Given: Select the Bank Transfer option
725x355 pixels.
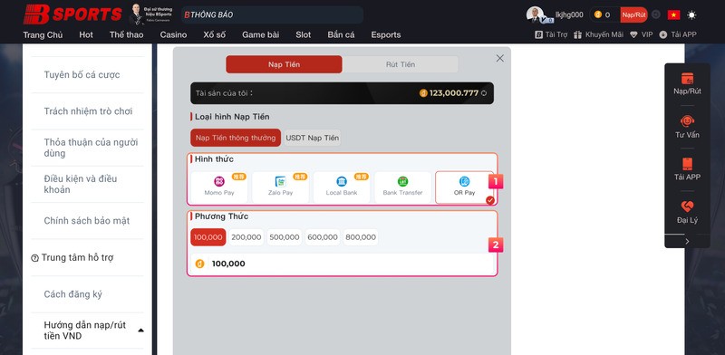Looking at the screenshot, I should [402, 187].
